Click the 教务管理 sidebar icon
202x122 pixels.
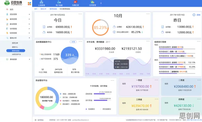(x=7, y=19)
